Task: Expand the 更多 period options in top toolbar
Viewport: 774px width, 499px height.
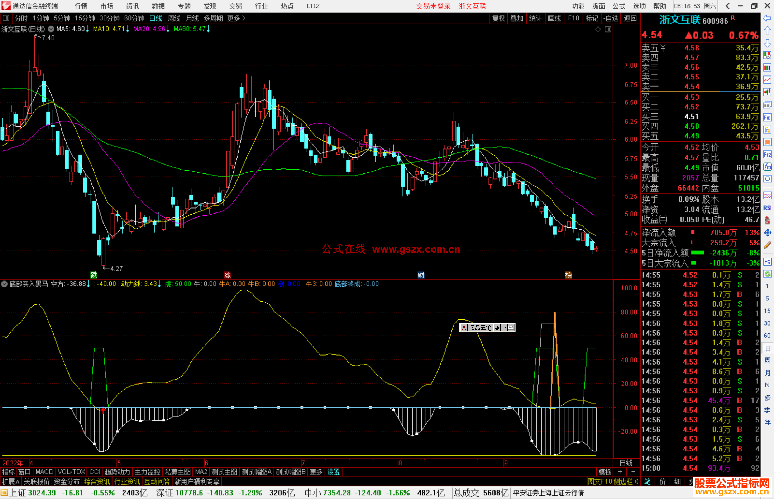Action: coord(236,18)
